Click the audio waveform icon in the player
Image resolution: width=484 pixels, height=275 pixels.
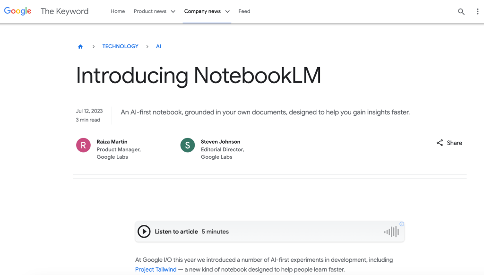coord(391,232)
